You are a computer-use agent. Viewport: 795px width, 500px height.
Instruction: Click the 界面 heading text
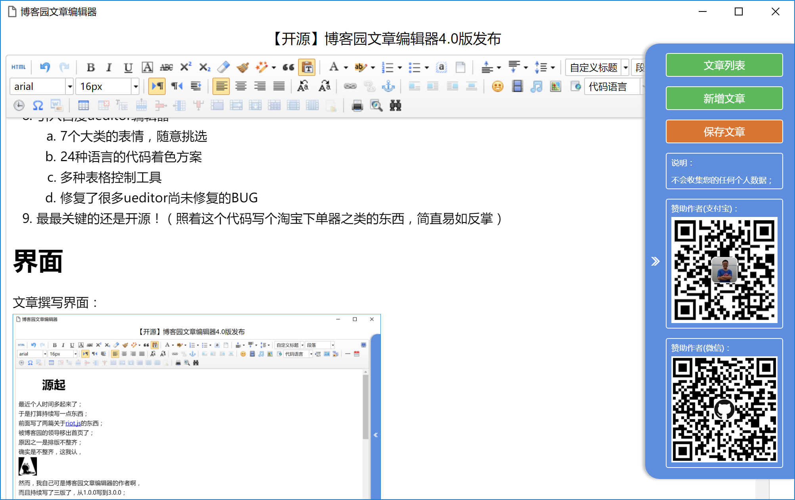tap(38, 261)
